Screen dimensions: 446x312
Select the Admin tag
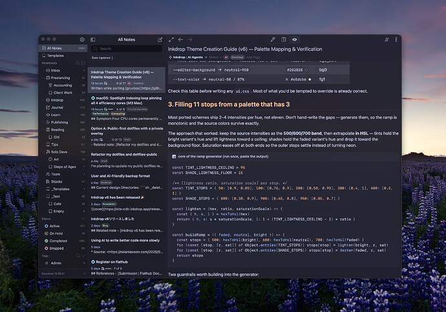coord(63,263)
